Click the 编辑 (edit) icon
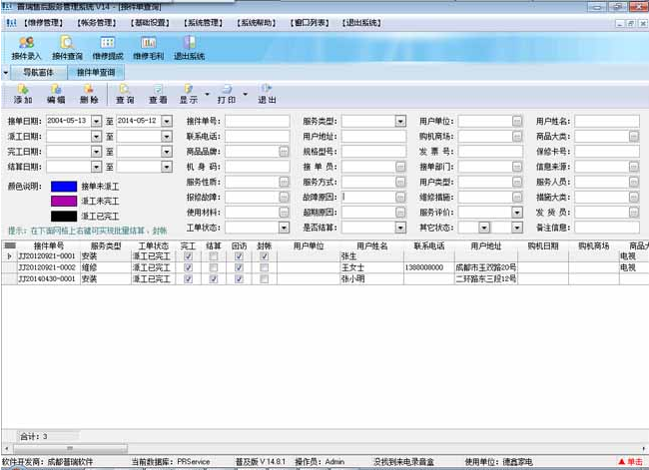649x470 pixels. [56, 94]
